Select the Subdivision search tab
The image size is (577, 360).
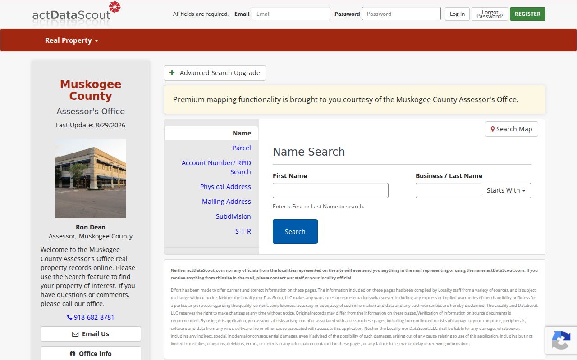tap(233, 216)
